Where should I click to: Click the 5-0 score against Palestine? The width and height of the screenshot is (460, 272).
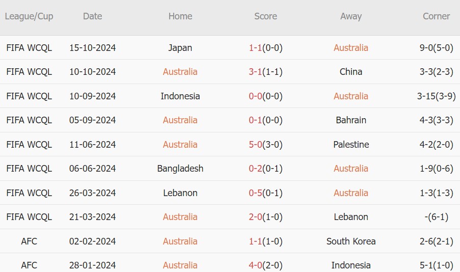(x=255, y=145)
